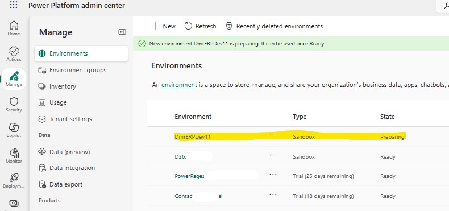Open Environment groups
The width and height of the screenshot is (449, 211).
click(x=72, y=70)
